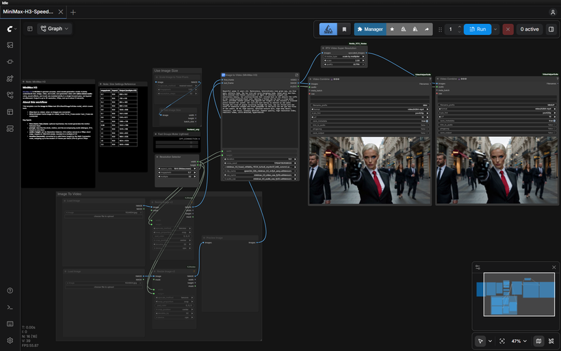Close the MiniMax-H3-Speed workflow tab

coord(61,12)
